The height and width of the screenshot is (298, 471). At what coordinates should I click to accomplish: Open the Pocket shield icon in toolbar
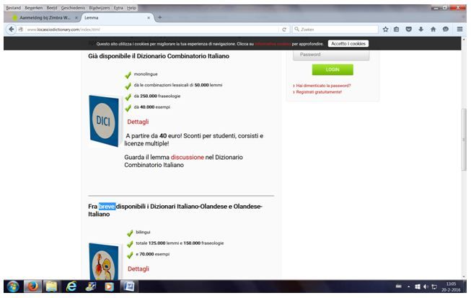coord(408,29)
